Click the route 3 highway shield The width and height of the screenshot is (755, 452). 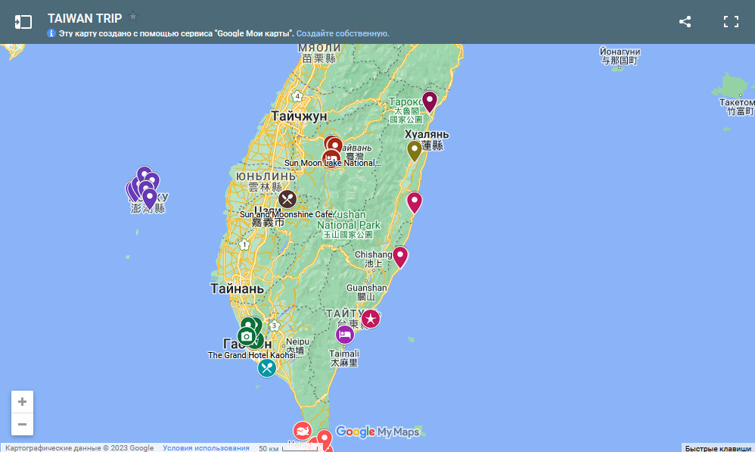point(275,326)
